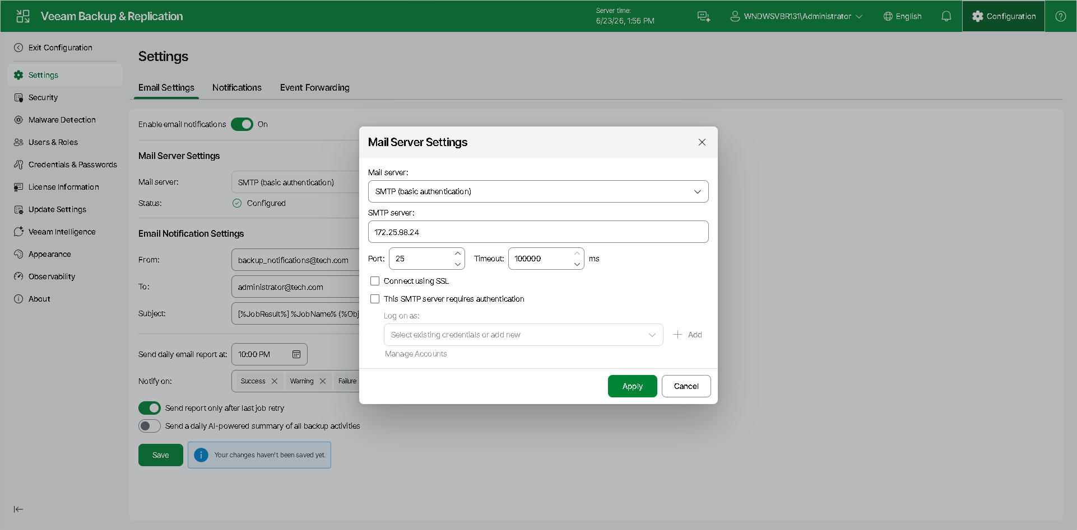Click the To email address field
The image size is (1077, 530).
pos(295,287)
